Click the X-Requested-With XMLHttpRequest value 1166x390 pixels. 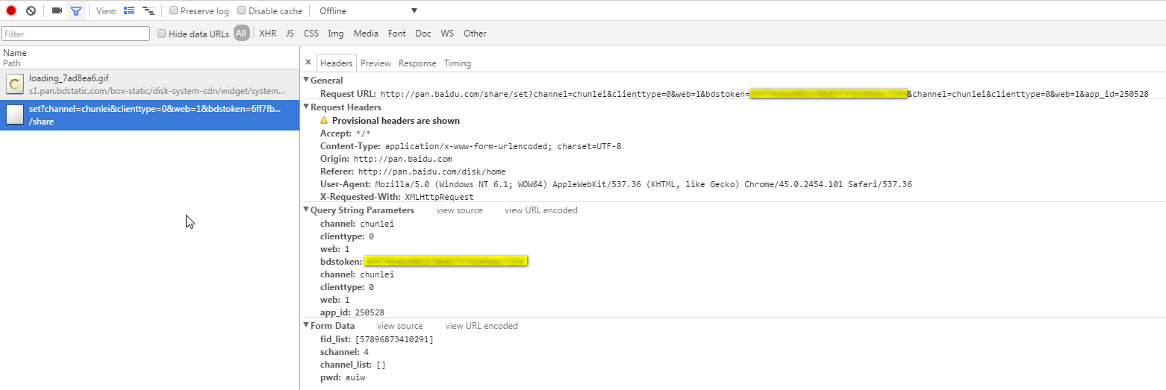(440, 197)
